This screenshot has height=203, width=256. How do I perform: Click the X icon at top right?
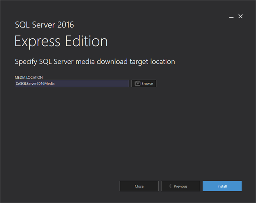pos(240,16)
